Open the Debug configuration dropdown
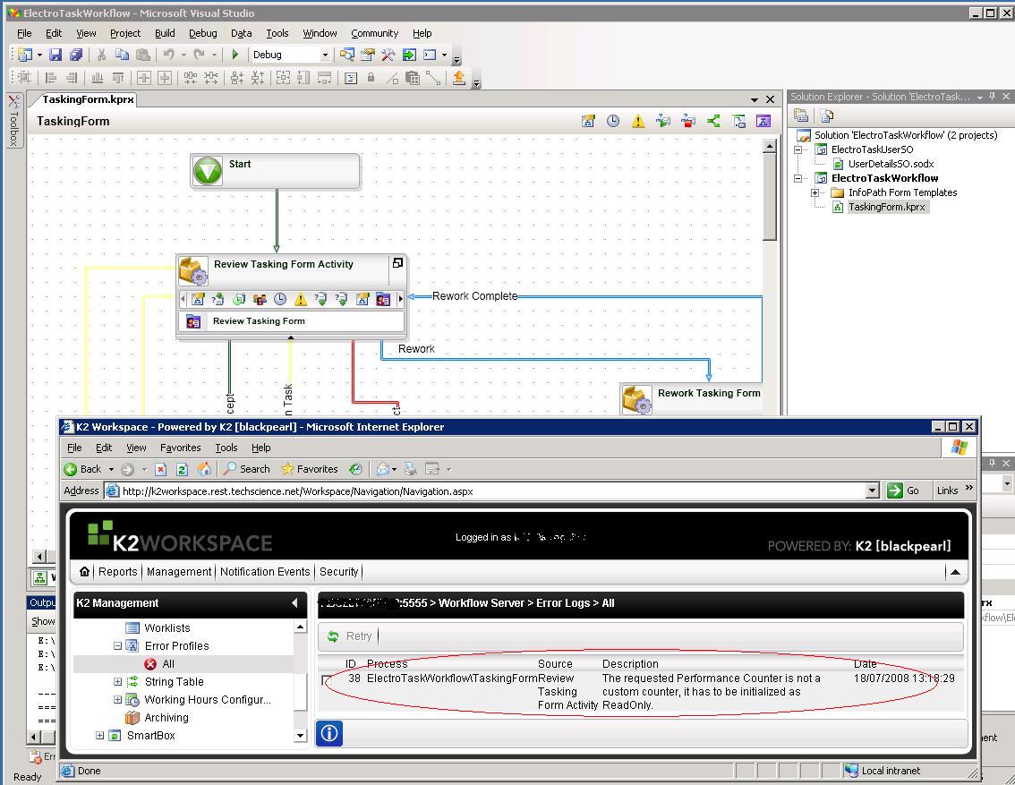Viewport: 1015px width, 785px height. tap(325, 55)
